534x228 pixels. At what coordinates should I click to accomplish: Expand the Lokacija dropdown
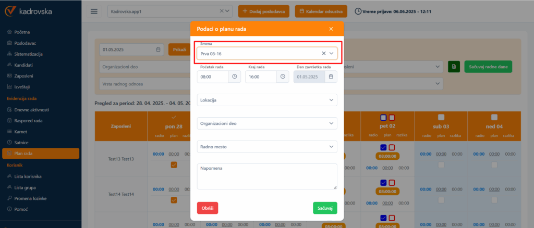point(267,99)
